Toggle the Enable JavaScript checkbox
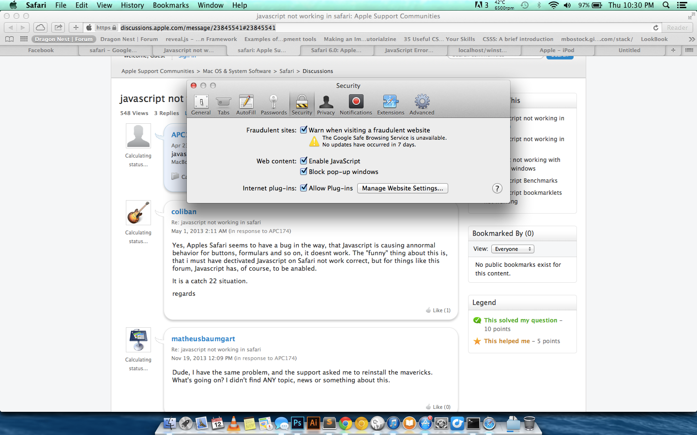Image resolution: width=697 pixels, height=435 pixels. point(303,160)
